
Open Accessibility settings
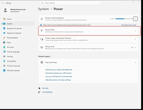point(18,61)
